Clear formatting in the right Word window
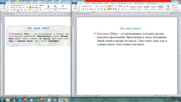 (105, 6)
